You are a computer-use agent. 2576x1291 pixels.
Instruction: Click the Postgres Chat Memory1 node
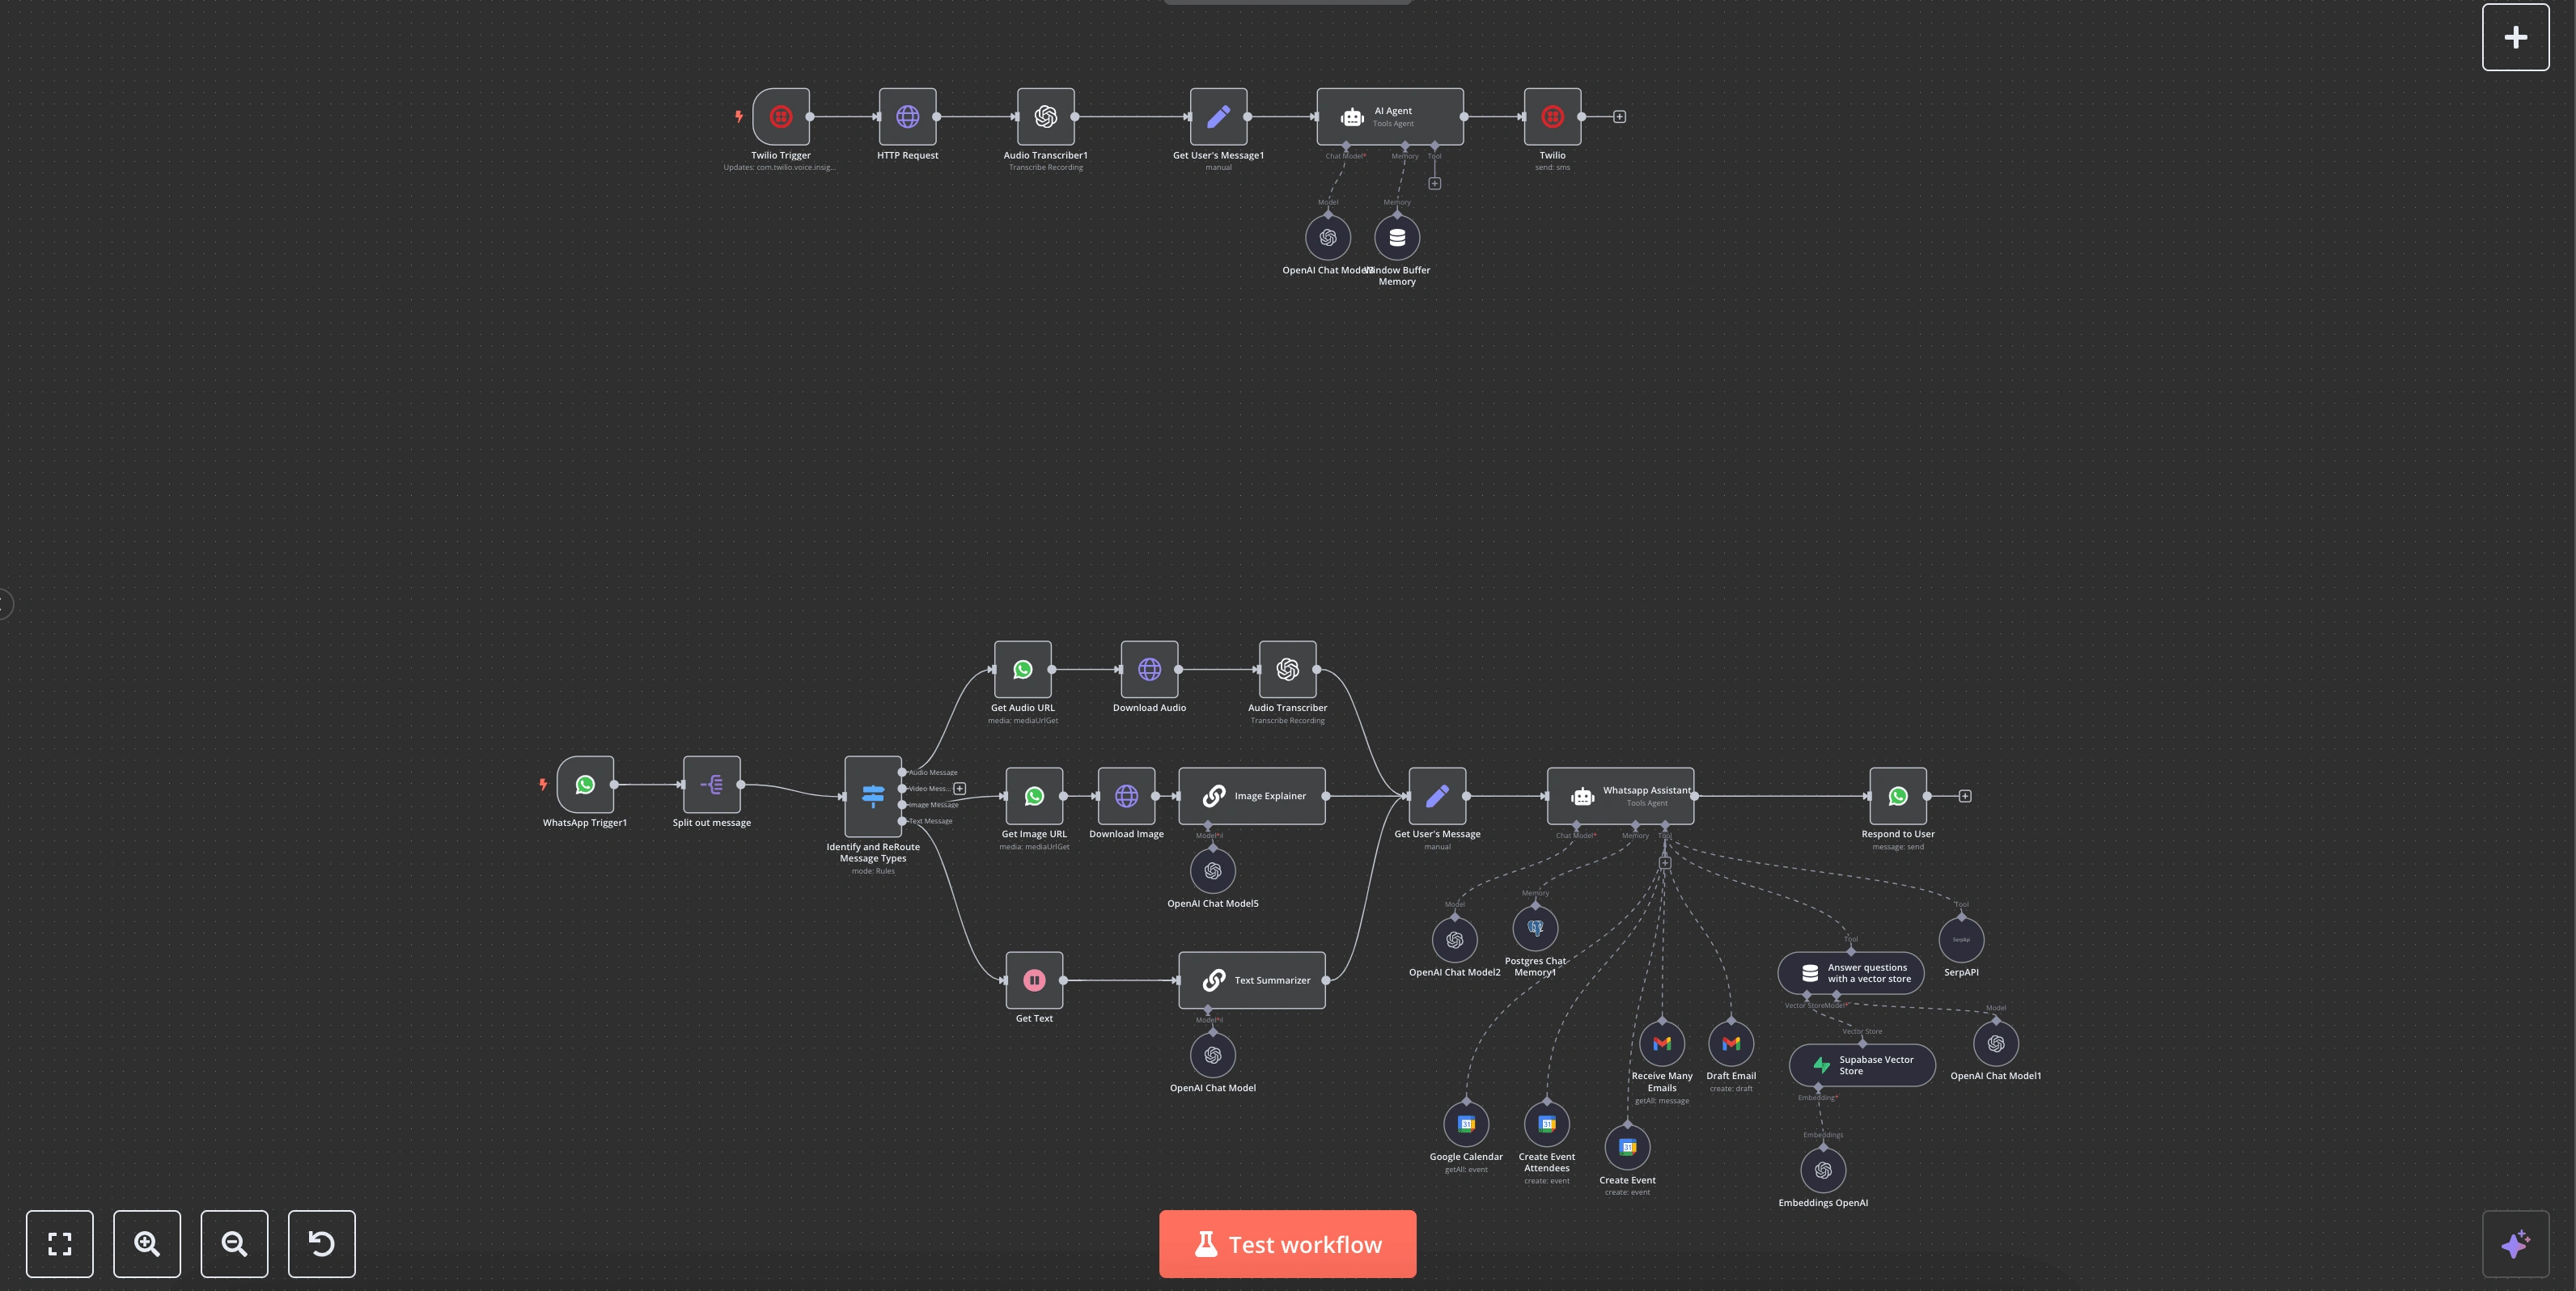[x=1535, y=928]
